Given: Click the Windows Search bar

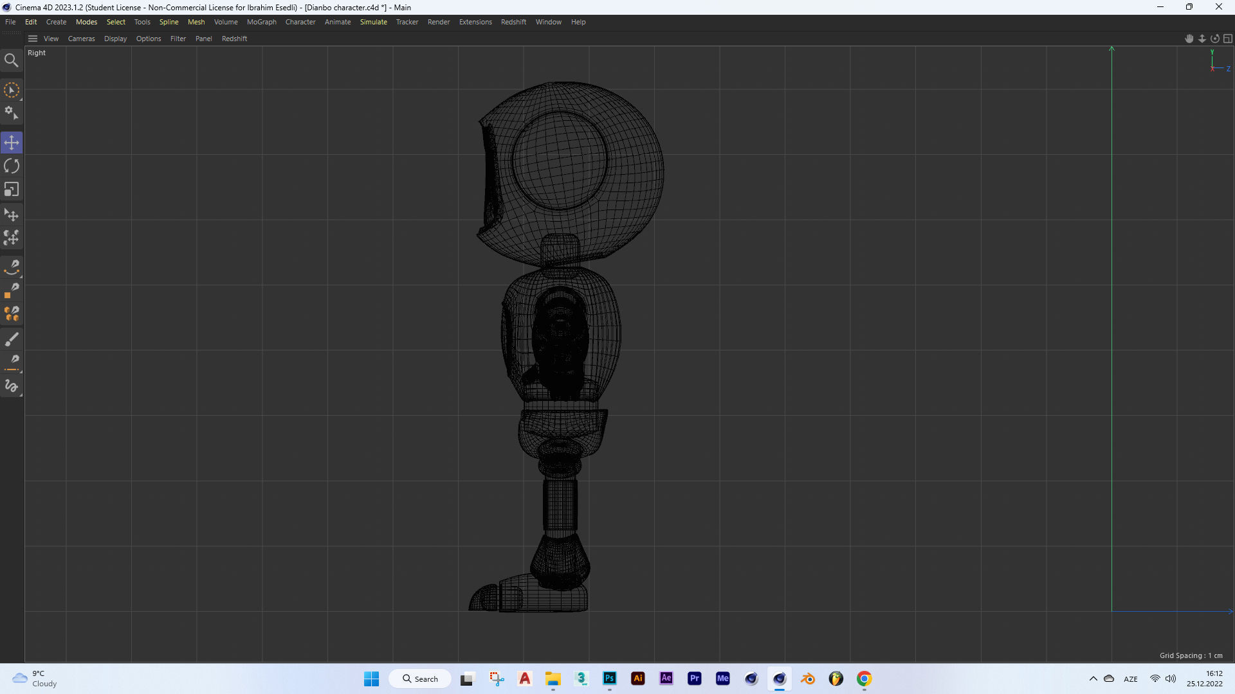Looking at the screenshot, I should pyautogui.click(x=420, y=679).
